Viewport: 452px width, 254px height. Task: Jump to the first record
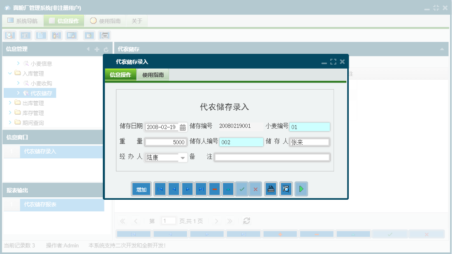(160, 189)
